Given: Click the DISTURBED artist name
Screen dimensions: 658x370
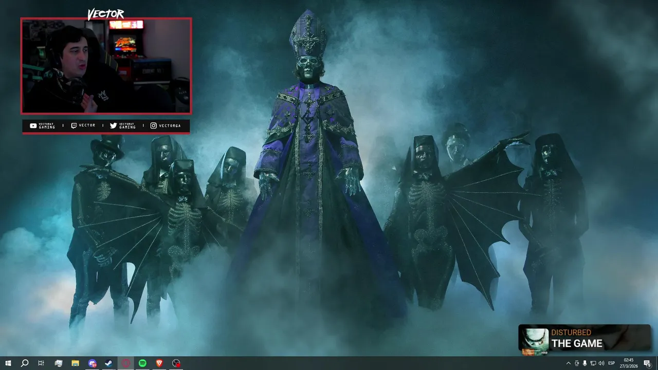Looking at the screenshot, I should coord(571,332).
